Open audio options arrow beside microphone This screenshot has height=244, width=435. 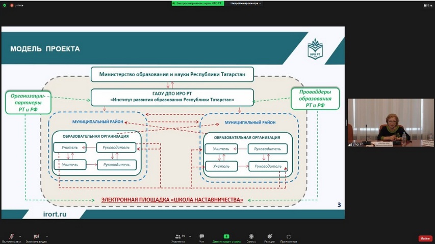[20, 236]
